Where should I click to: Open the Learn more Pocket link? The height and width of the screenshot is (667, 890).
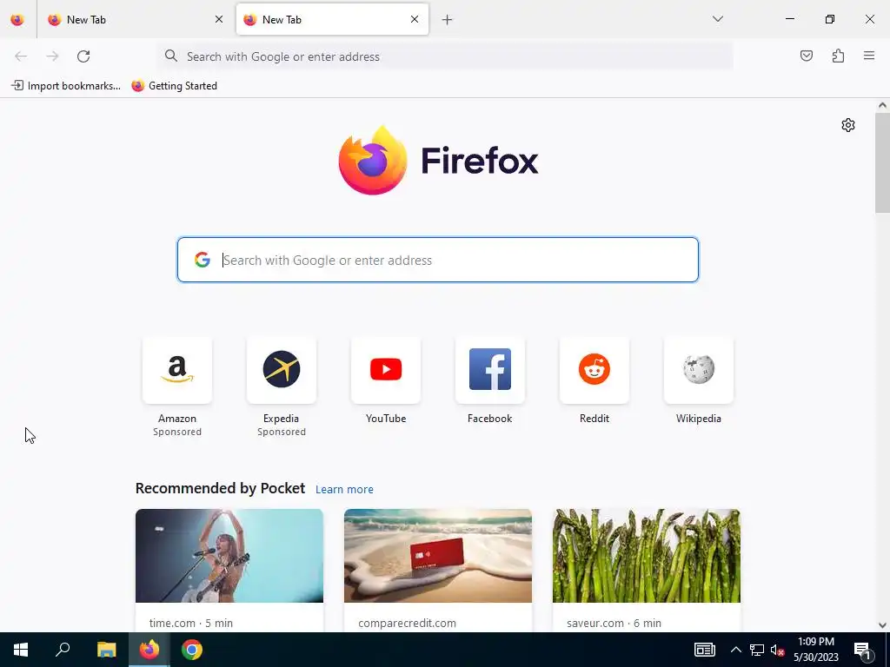344,490
